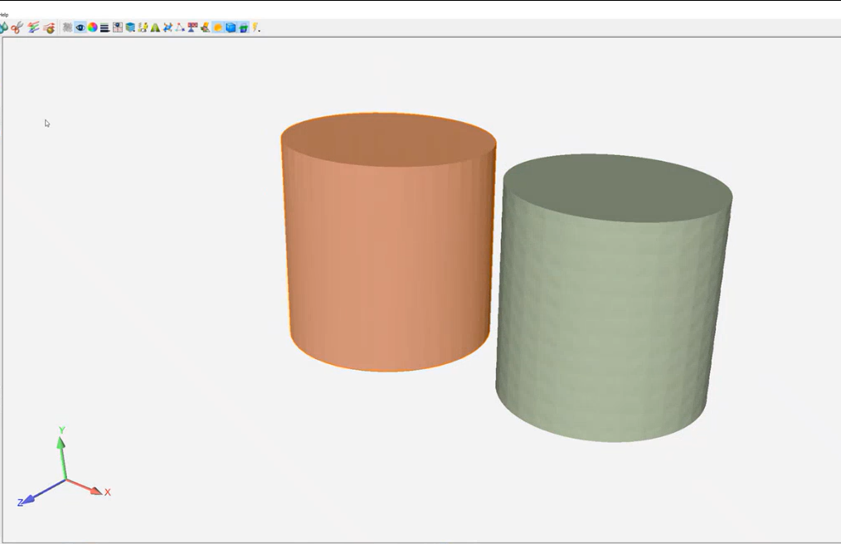Click the green cone icon
Viewport: 841px width, 544px height.
coord(155,27)
